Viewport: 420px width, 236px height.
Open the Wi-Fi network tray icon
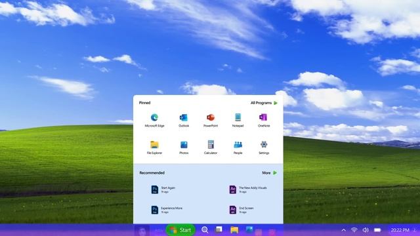354,230
